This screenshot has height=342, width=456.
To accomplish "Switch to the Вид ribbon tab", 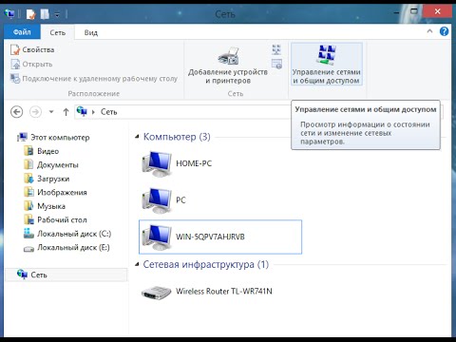I will 91,32.
